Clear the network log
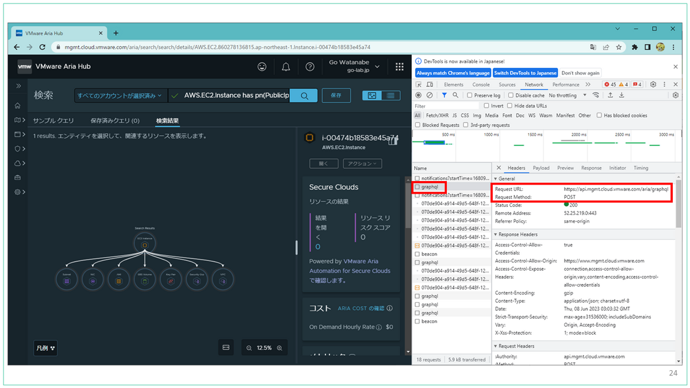The width and height of the screenshot is (690, 388). [x=430, y=95]
